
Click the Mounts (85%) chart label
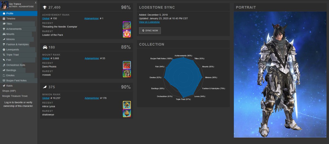[x=208, y=67]
